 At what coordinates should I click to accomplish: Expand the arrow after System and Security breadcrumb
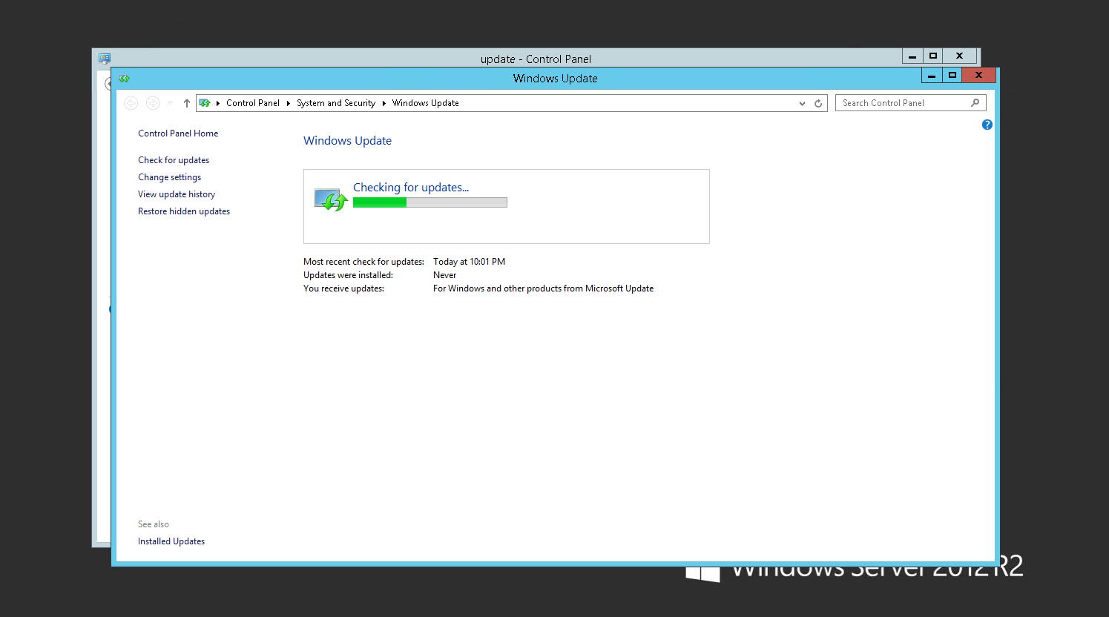384,103
